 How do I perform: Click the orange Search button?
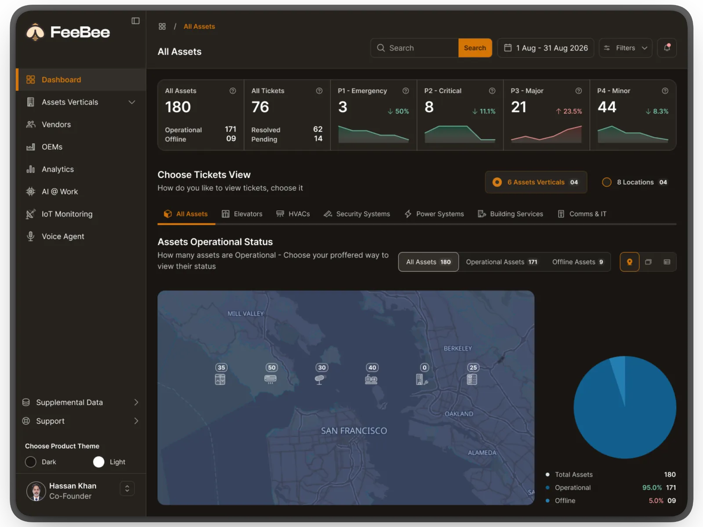475,48
